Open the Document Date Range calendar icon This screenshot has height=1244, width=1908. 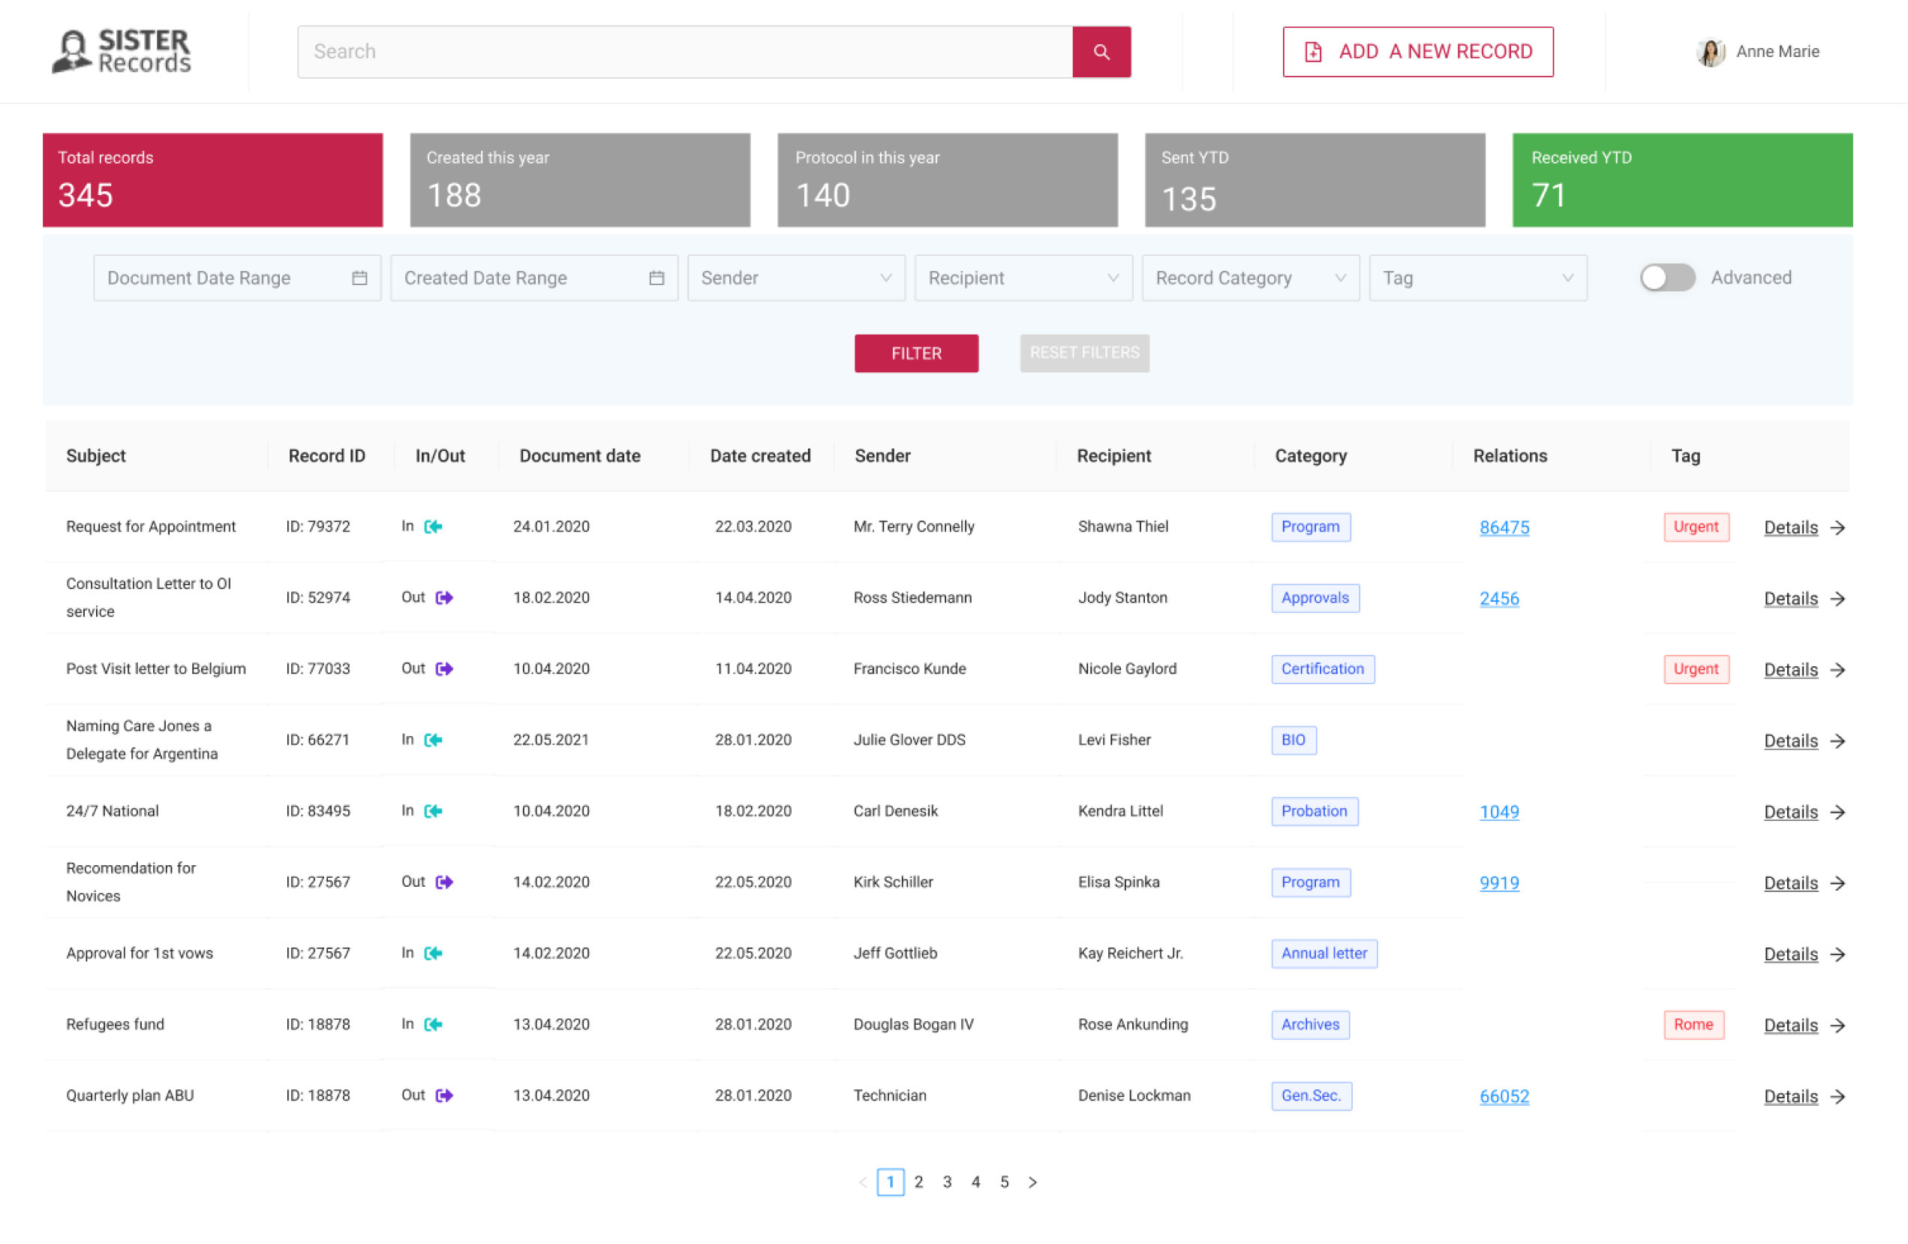point(360,278)
